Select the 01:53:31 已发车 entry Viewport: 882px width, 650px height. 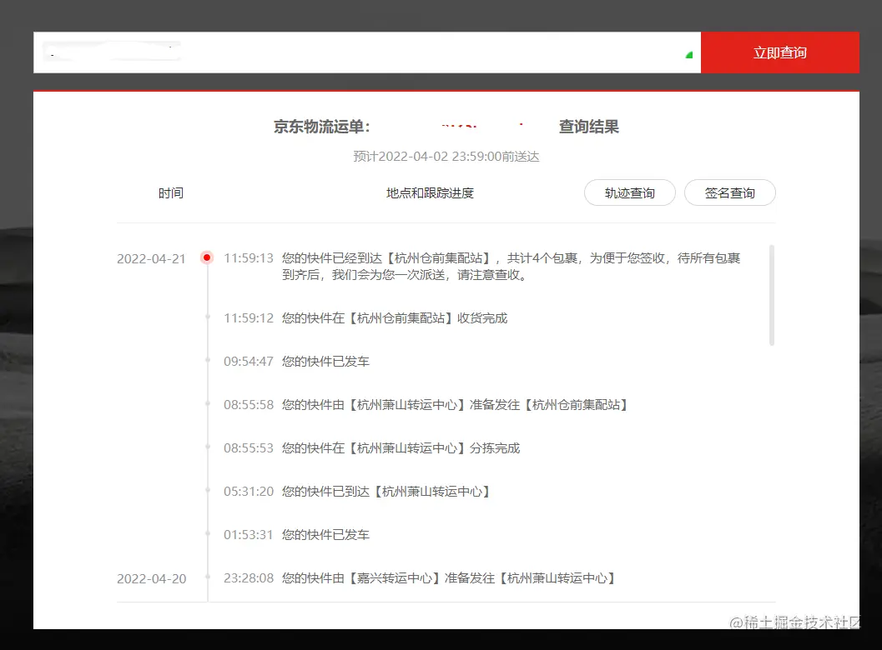tap(296, 535)
